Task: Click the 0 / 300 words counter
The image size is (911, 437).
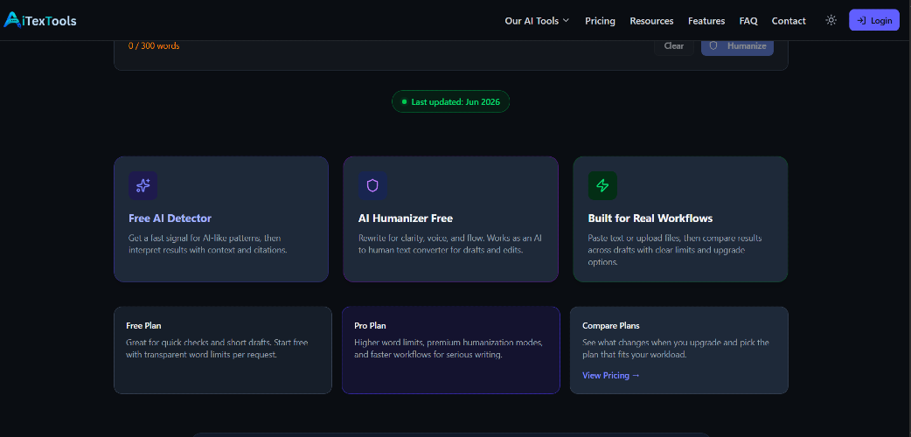Action: [154, 46]
